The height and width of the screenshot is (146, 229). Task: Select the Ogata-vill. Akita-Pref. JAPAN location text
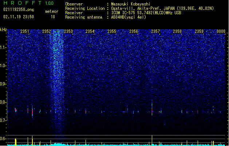[162, 8]
